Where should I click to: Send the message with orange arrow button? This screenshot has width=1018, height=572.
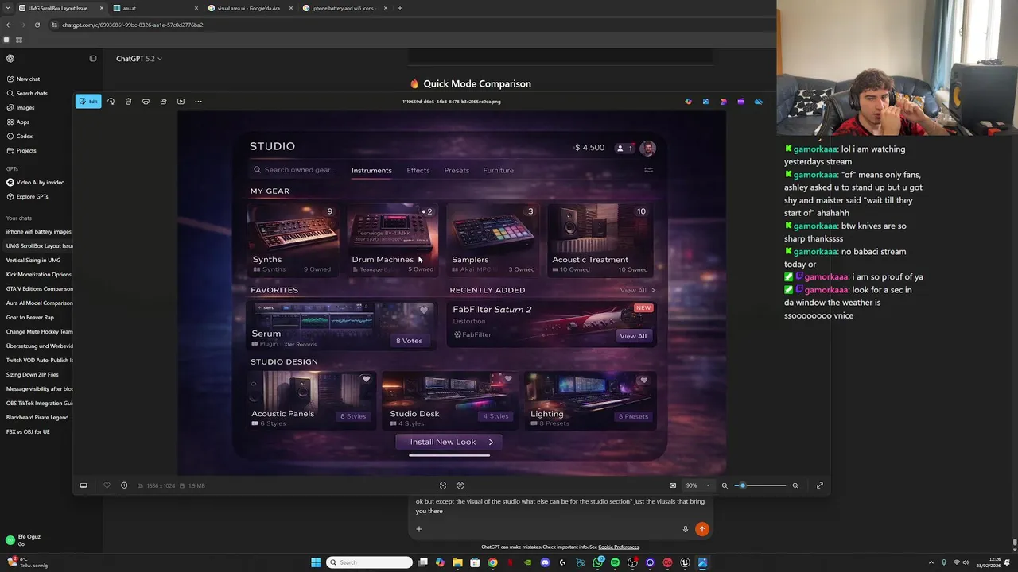click(702, 529)
